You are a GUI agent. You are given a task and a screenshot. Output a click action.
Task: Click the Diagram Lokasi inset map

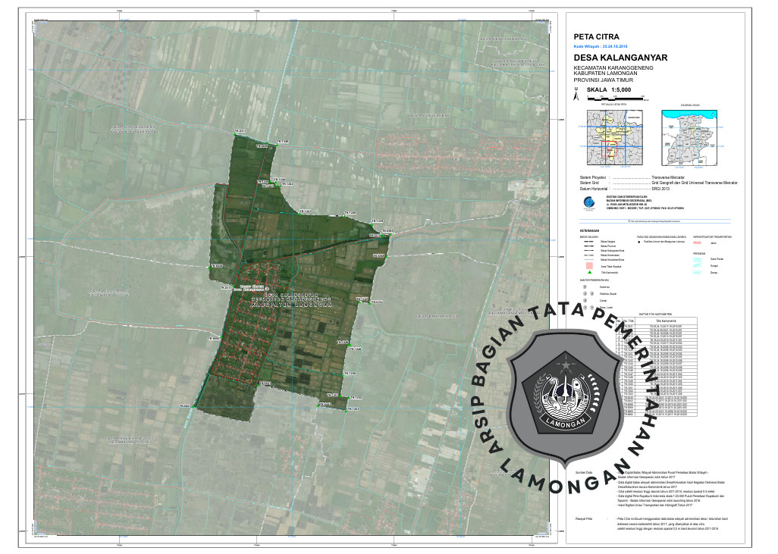[x=691, y=137]
